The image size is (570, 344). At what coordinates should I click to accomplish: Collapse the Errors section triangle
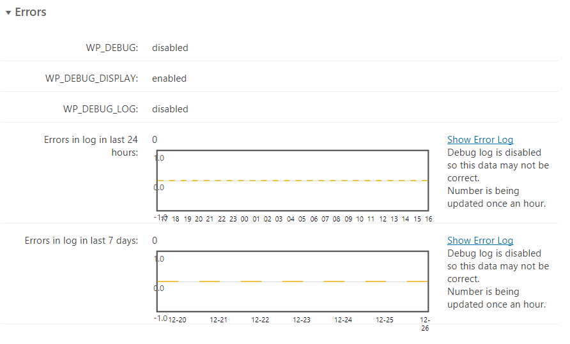click(x=8, y=13)
